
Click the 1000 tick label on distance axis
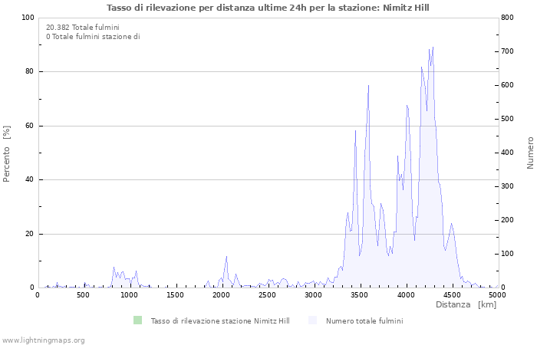click(x=129, y=295)
